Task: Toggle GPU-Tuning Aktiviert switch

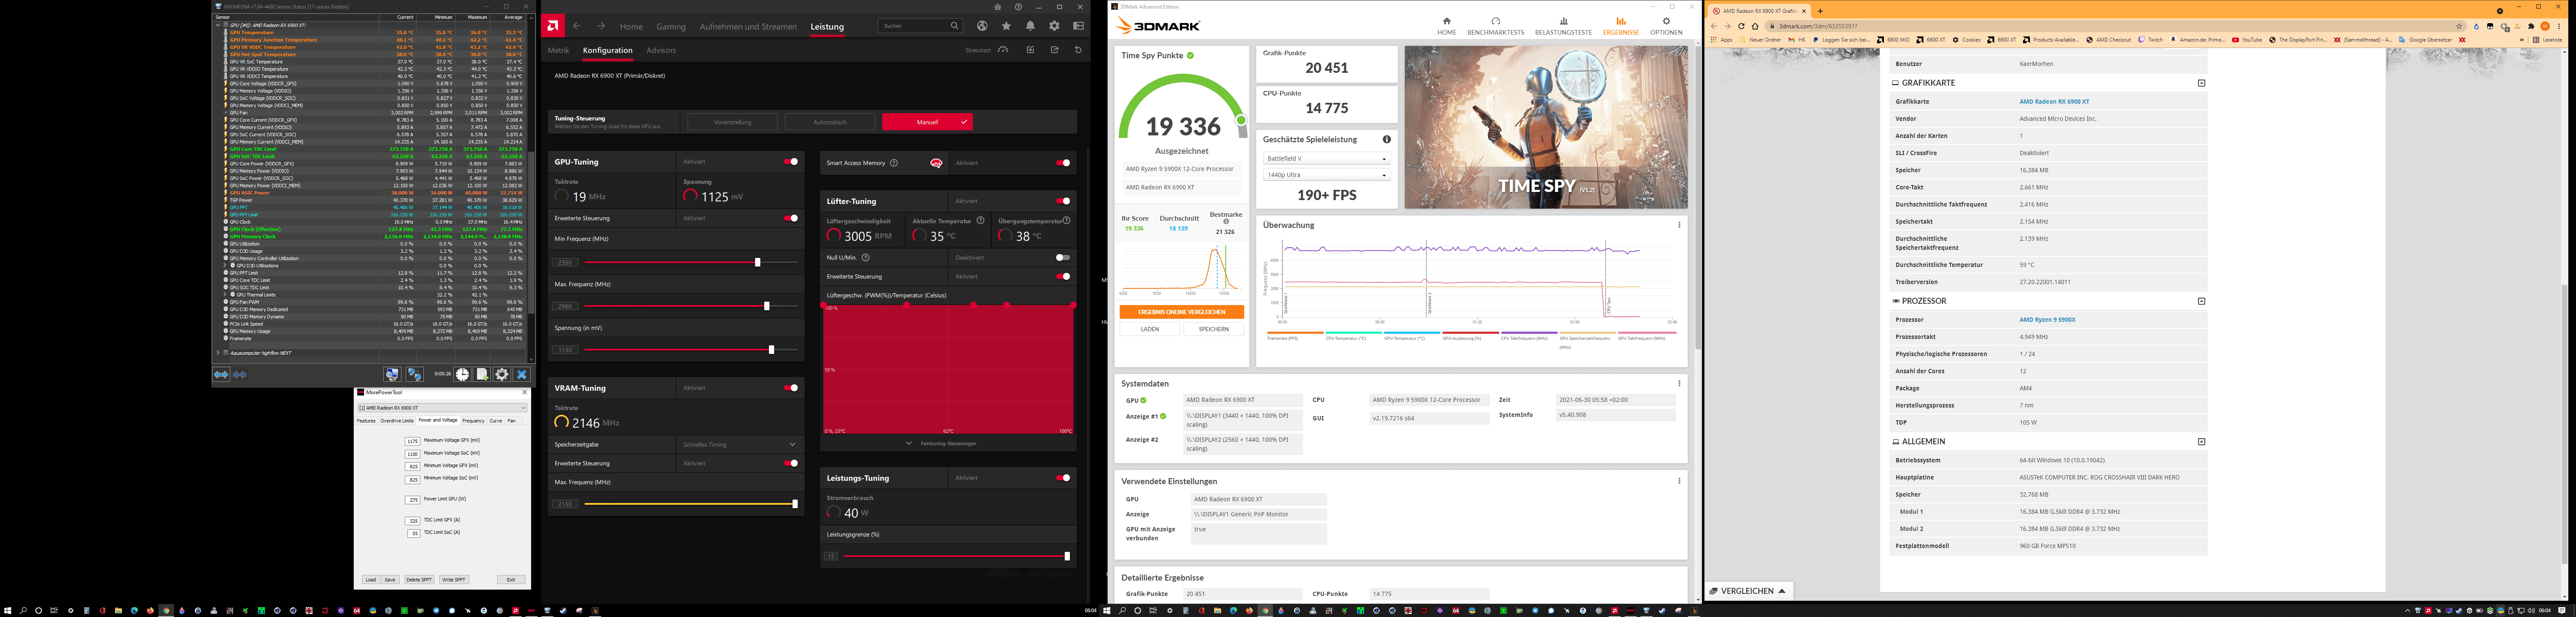Action: [x=791, y=162]
